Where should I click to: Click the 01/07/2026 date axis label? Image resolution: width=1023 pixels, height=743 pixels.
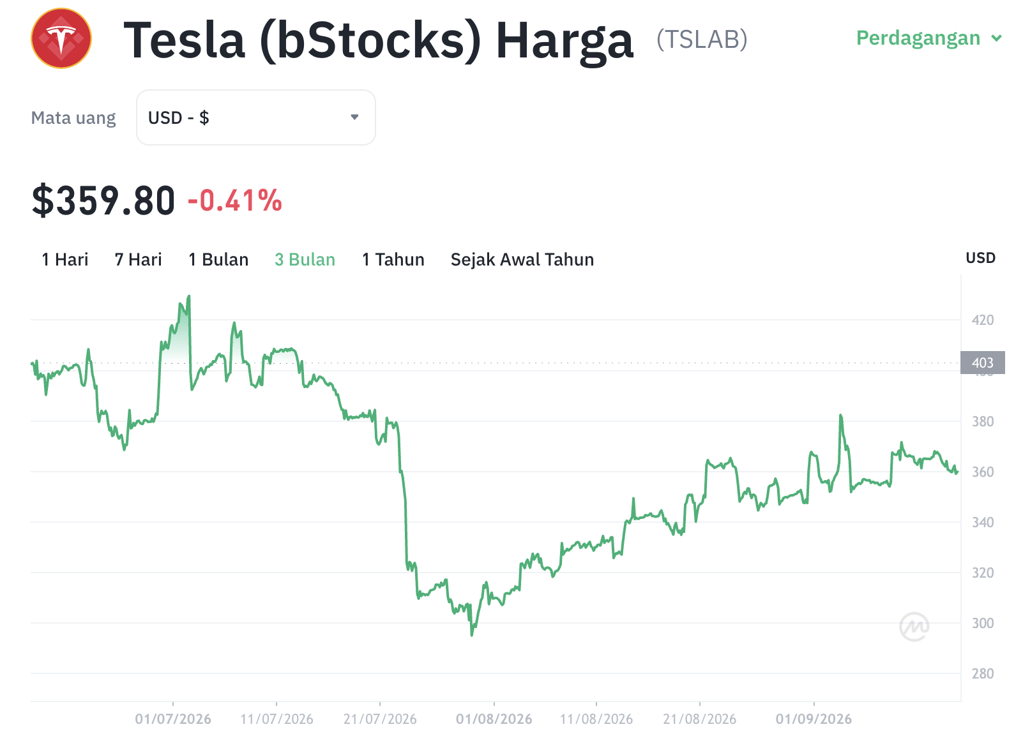173,719
